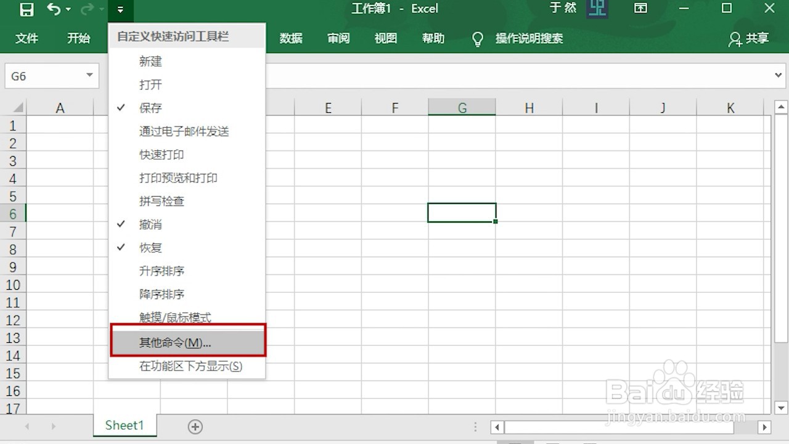Click the new sheet plus button
Image resolution: width=789 pixels, height=444 pixels.
(x=195, y=426)
